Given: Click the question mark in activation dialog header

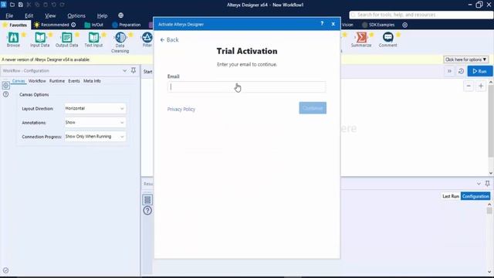Looking at the screenshot, I should (322, 24).
